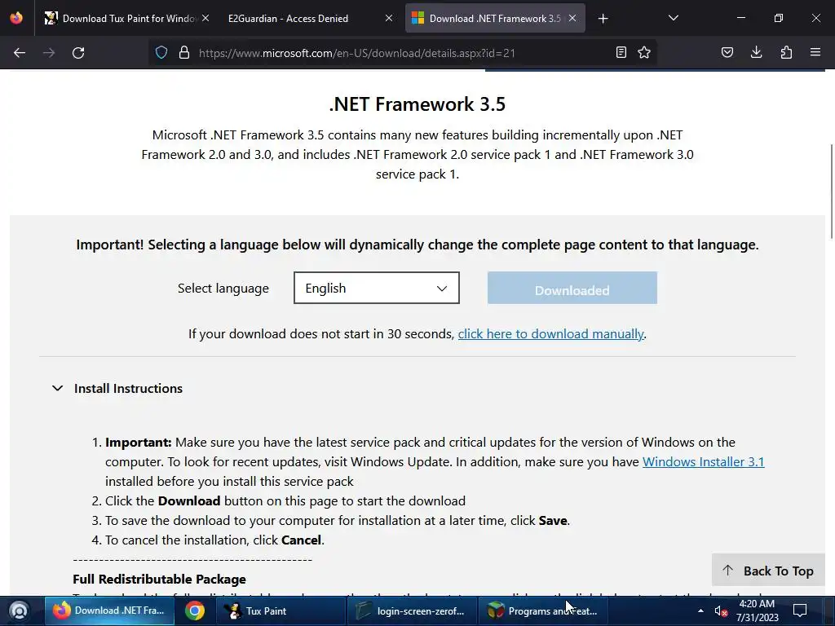Click the 'click here to download manually' link

tap(550, 333)
